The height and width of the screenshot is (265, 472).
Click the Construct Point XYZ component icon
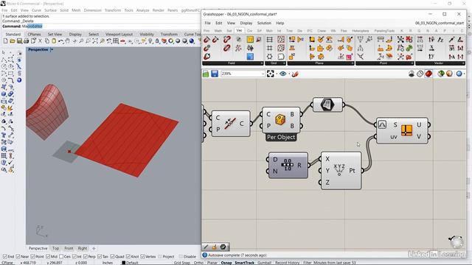pos(339,170)
